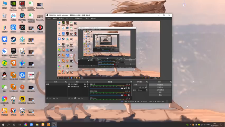Screen dimensions: 225x127
Task: Adjust video capture device volume slider
Action: (107, 95)
